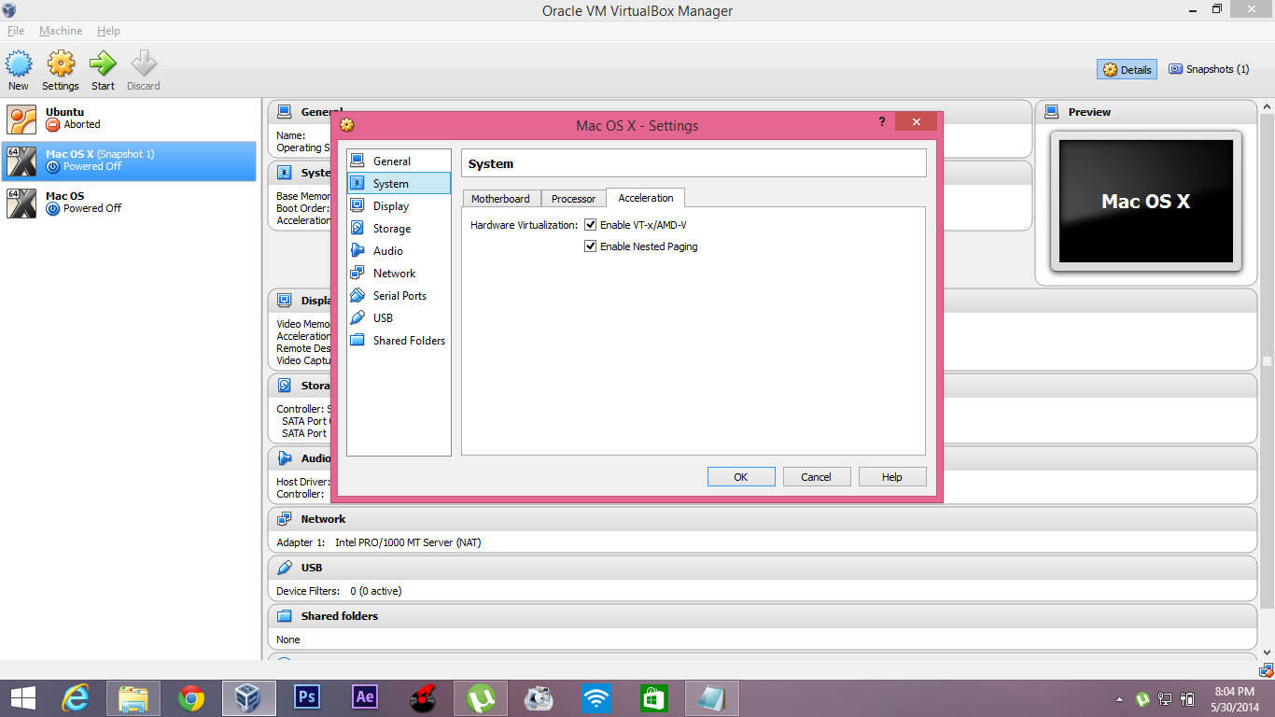Open the Network settings category
The width and height of the screenshot is (1275, 717).
399,274
